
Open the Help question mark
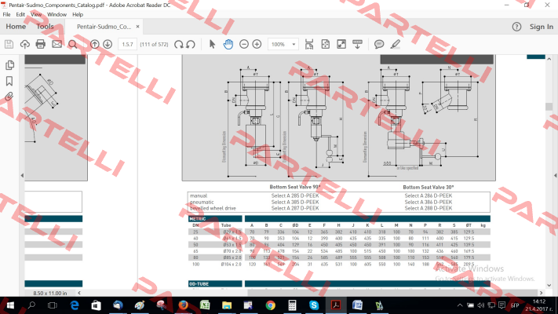[x=516, y=27]
